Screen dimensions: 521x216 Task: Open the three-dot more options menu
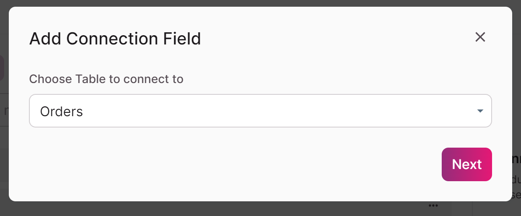pos(433,206)
